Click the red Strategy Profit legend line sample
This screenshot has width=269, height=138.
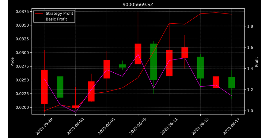39,13
